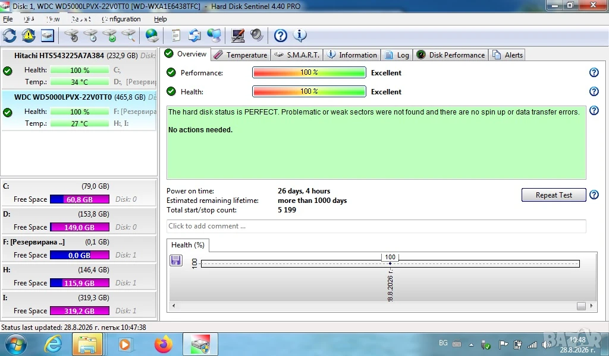The image size is (609, 356).
Task: Click the disk with green checkmark icon
Action: [x=110, y=36]
